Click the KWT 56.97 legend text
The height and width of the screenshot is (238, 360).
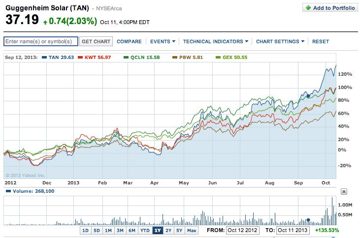tap(98, 58)
